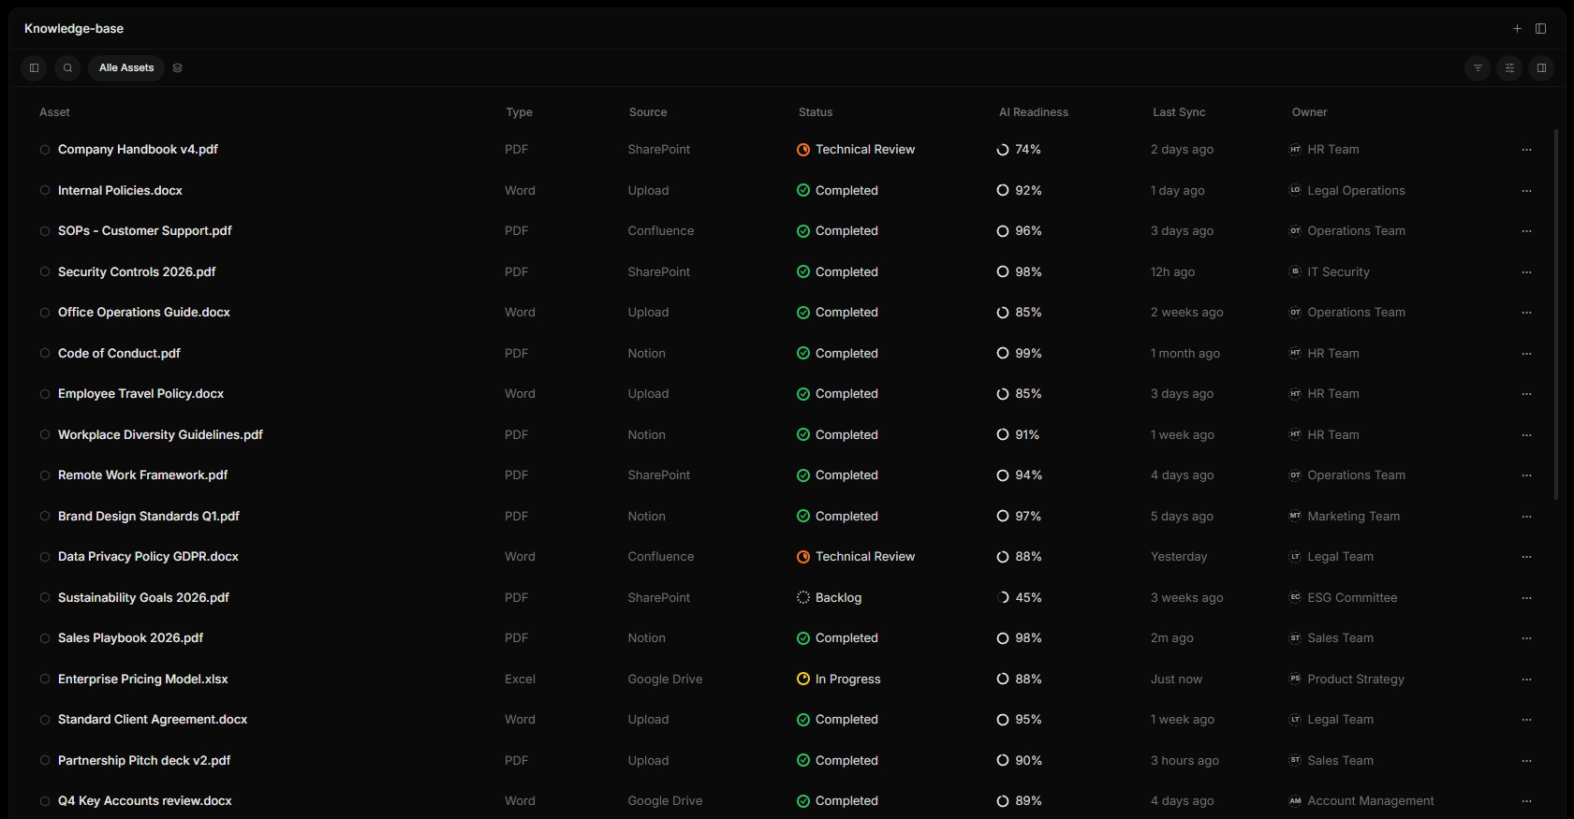Click the stacked layers icon beside Alle Assets
The image size is (1574, 819).
coord(177,68)
